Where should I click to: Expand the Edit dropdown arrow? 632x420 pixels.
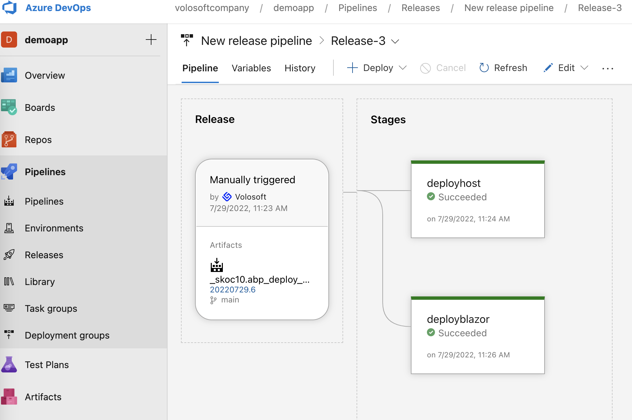pos(585,68)
